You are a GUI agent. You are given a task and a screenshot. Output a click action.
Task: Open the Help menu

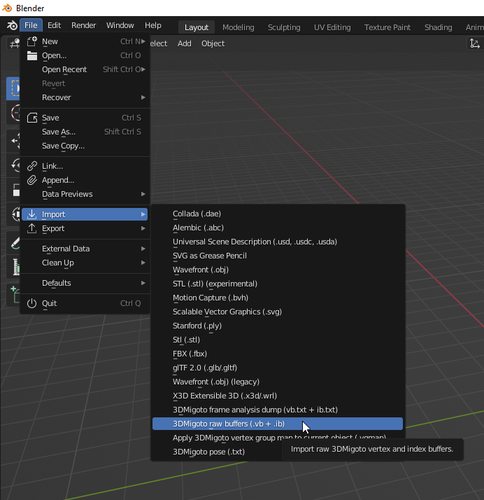coord(153,25)
